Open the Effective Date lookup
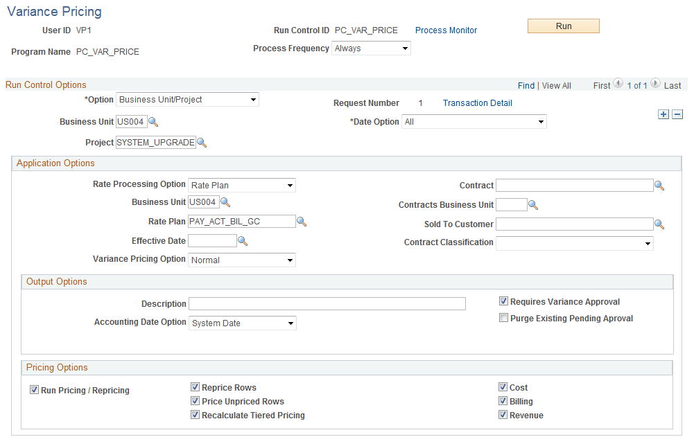This screenshot has height=446, width=694. pyautogui.click(x=241, y=240)
